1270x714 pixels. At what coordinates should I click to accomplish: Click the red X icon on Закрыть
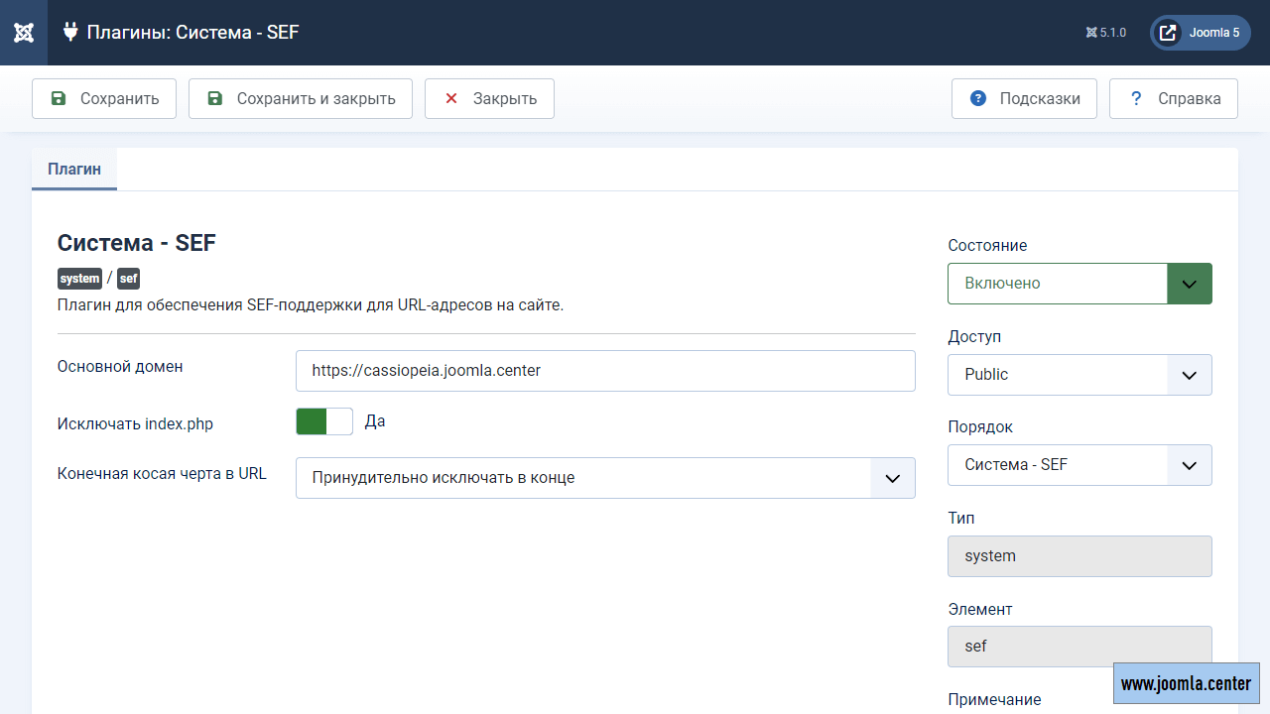coord(451,98)
